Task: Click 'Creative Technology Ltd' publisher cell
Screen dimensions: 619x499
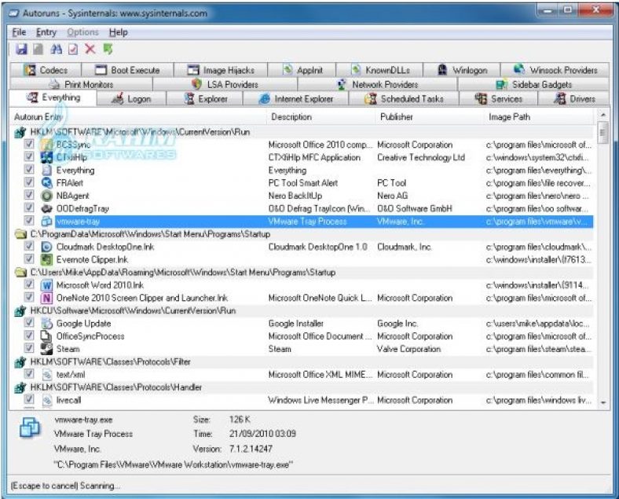Action: [x=421, y=157]
